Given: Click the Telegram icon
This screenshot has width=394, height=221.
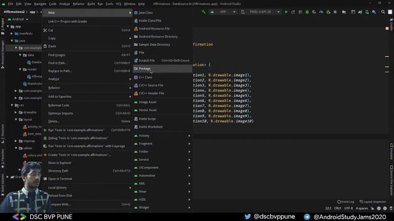Looking at the screenshot, I should [307, 217].
